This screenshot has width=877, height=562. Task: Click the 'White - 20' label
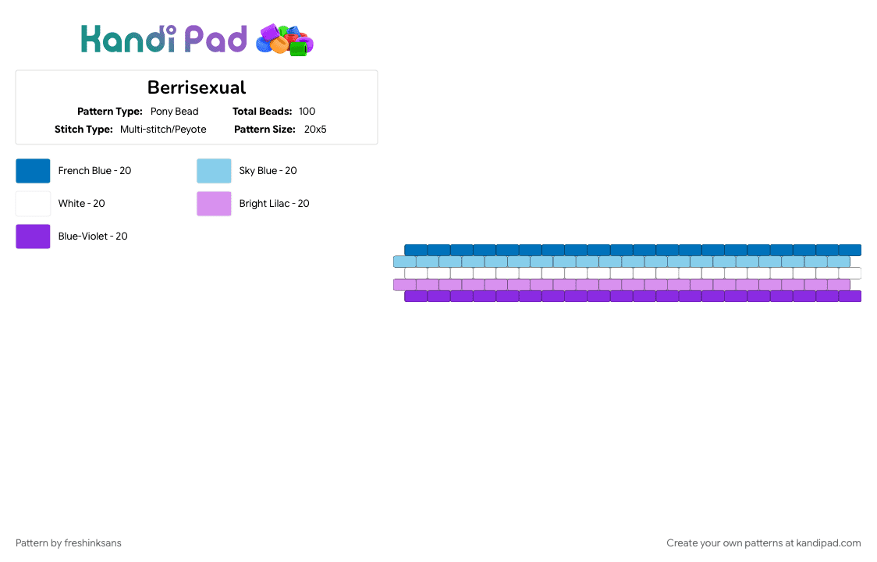pos(82,204)
